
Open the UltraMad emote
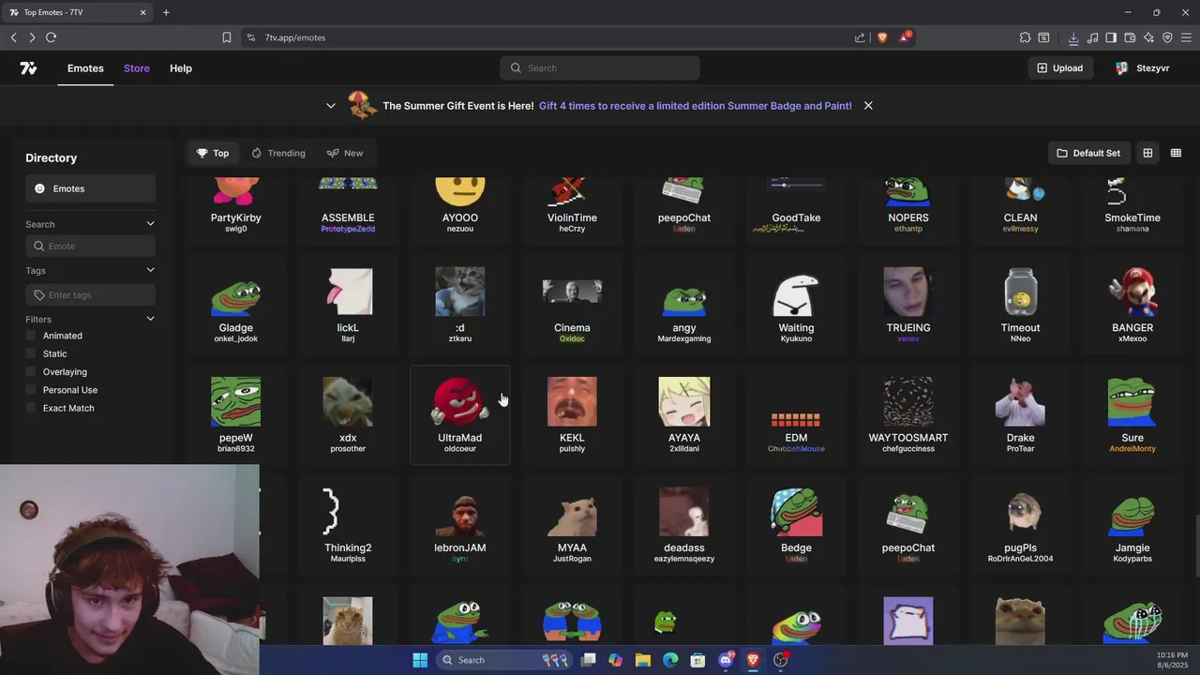tap(460, 414)
